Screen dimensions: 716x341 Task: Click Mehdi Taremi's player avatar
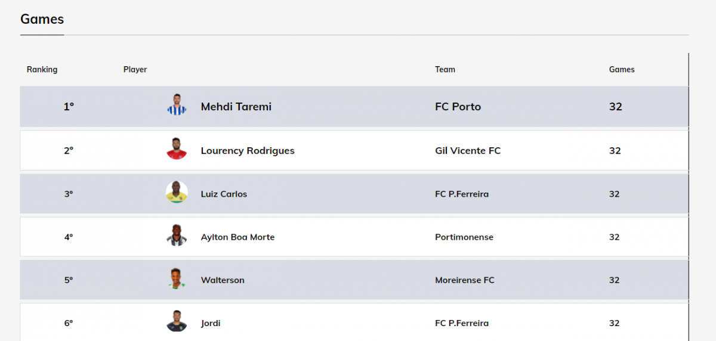pos(177,106)
